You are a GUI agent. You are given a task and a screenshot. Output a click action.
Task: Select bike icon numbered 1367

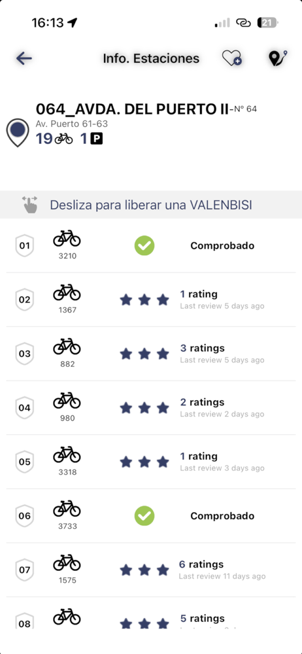(67, 292)
